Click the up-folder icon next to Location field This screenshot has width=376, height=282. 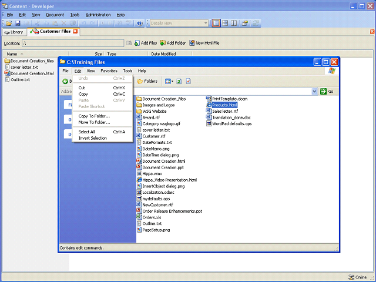pyautogui.click(x=129, y=43)
